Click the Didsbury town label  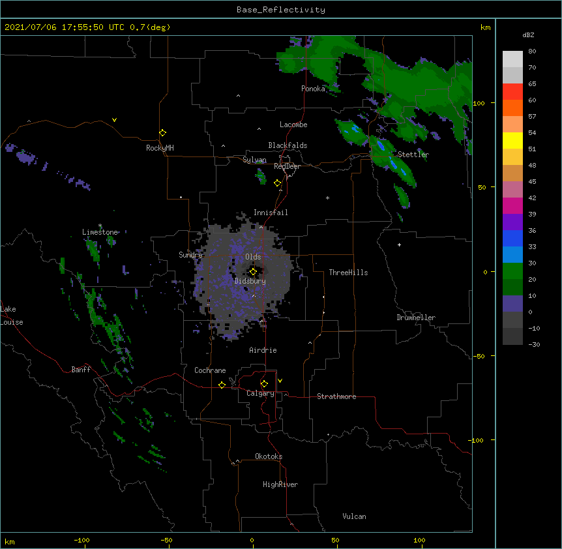coord(250,281)
